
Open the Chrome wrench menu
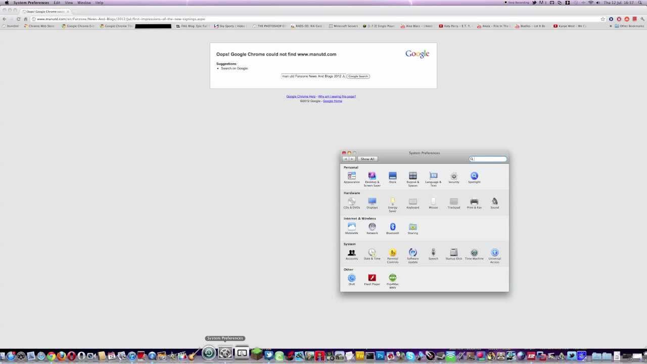(x=642, y=19)
